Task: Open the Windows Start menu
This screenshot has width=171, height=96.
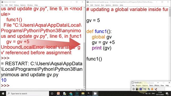Action: pos(3,94)
